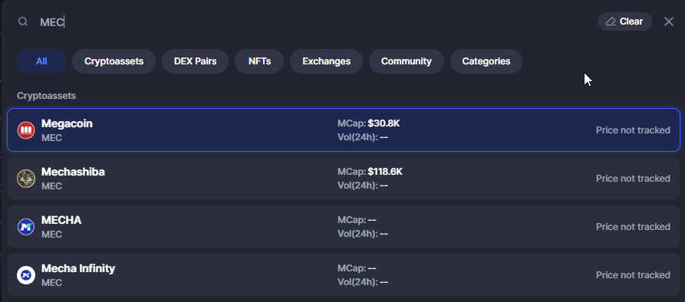Filter results by Exchanges

326,61
